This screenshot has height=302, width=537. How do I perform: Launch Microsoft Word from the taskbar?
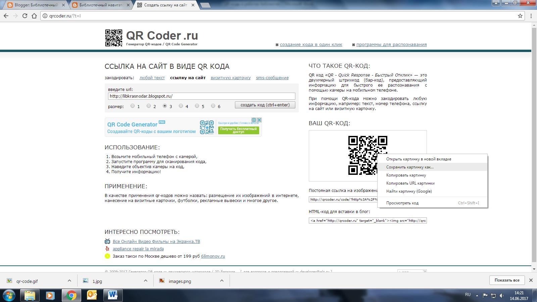(113, 296)
